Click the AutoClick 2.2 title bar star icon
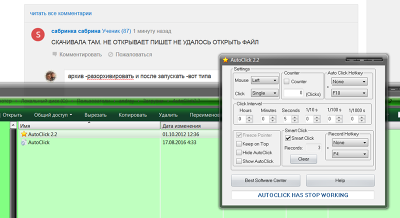 [225, 60]
